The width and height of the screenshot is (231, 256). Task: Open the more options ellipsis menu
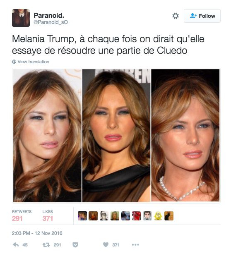click(135, 244)
